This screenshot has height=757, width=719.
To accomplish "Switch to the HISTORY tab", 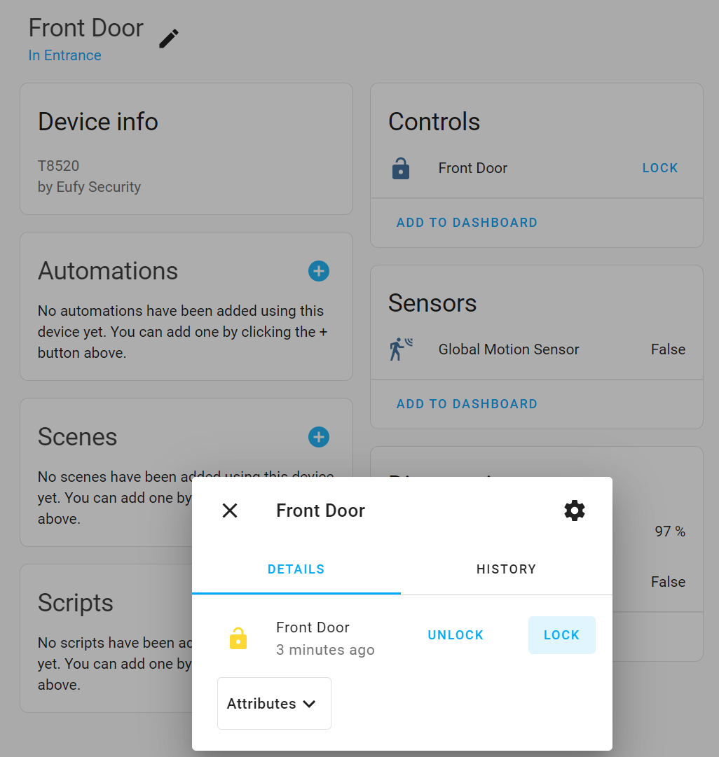I will click(506, 569).
